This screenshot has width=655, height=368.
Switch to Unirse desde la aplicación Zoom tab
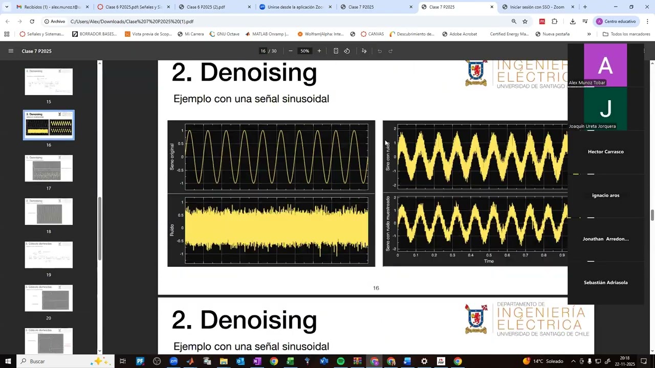coord(295,7)
